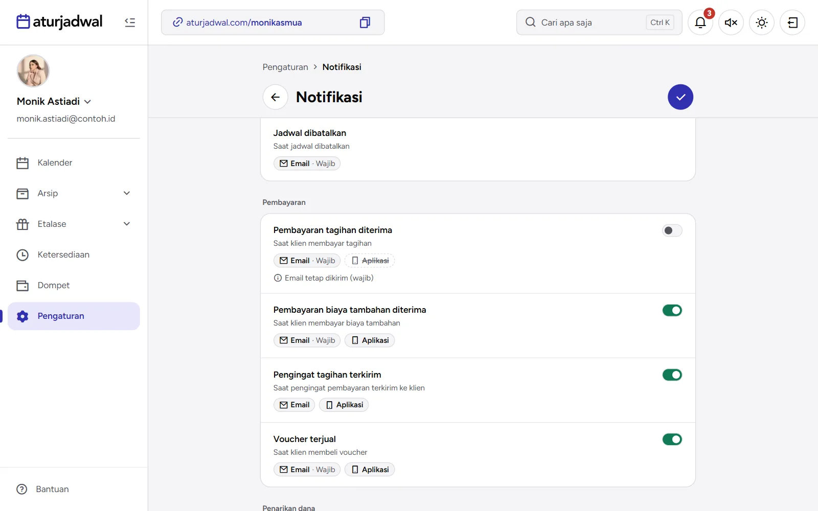Expand the Arsip submenu chevron
Screen dimensions: 818x511
[x=127, y=193]
